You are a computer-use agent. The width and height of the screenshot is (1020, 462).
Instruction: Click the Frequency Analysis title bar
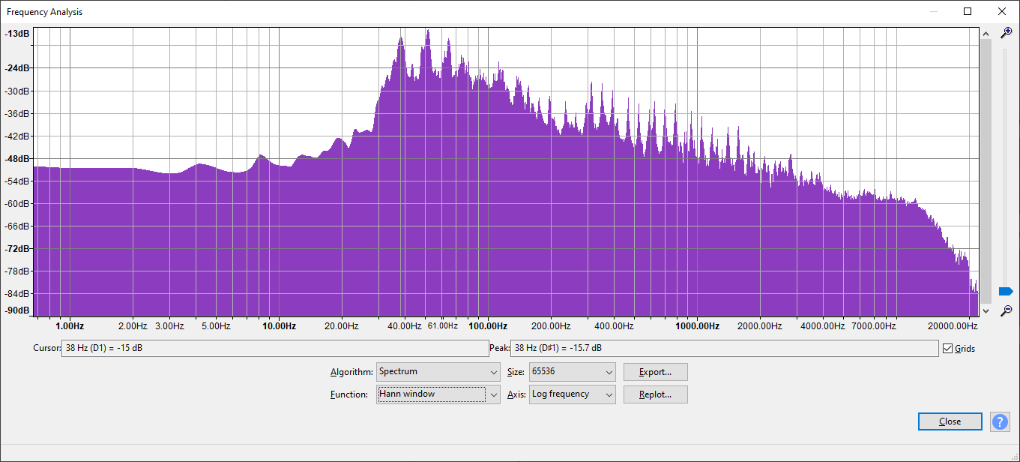(450, 11)
